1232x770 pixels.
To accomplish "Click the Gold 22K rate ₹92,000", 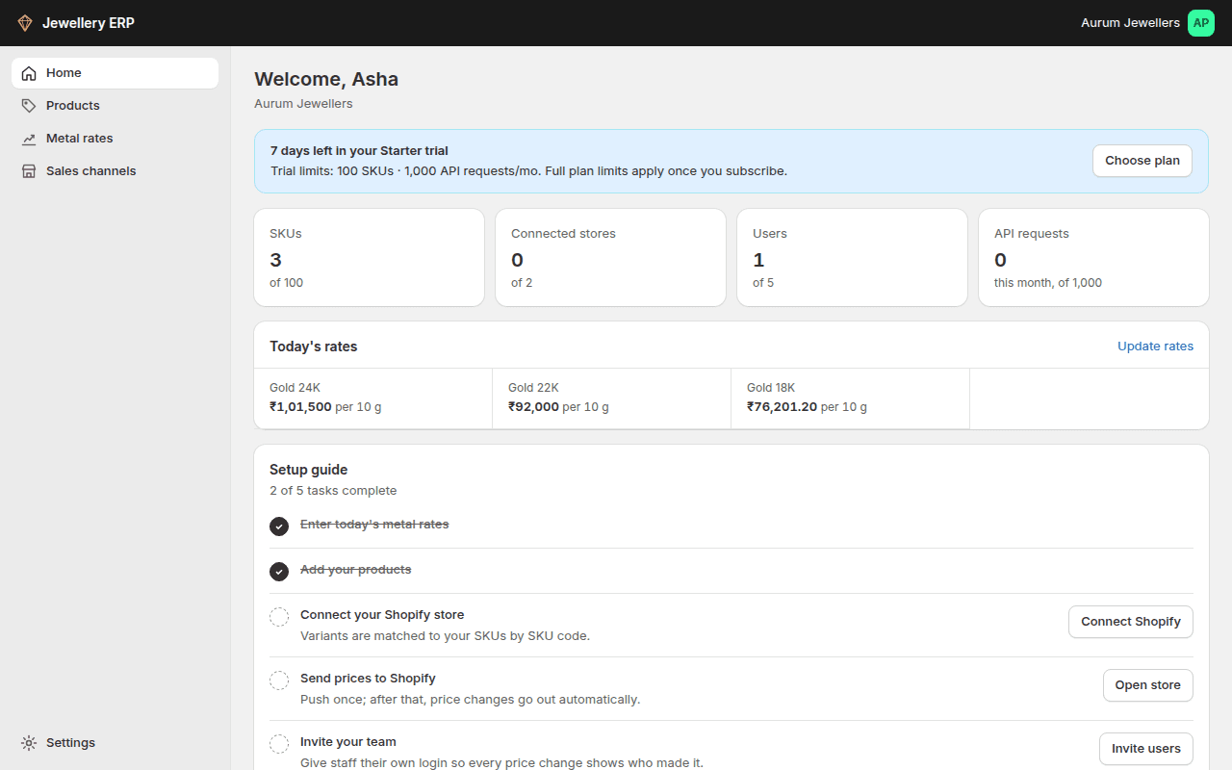I will 533,407.
